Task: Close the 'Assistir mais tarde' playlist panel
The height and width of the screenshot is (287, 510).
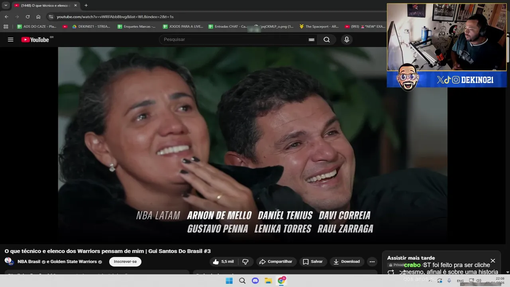Action: pos(493,261)
